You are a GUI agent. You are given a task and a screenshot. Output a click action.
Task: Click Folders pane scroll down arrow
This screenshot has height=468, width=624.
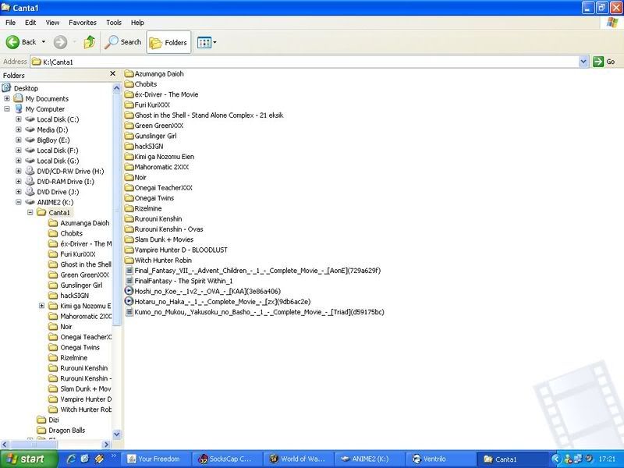pyautogui.click(x=116, y=434)
